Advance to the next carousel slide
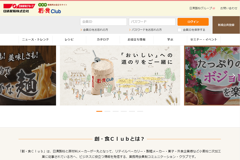Image resolution: width=240 pixels, height=160 pixels. (234, 76)
